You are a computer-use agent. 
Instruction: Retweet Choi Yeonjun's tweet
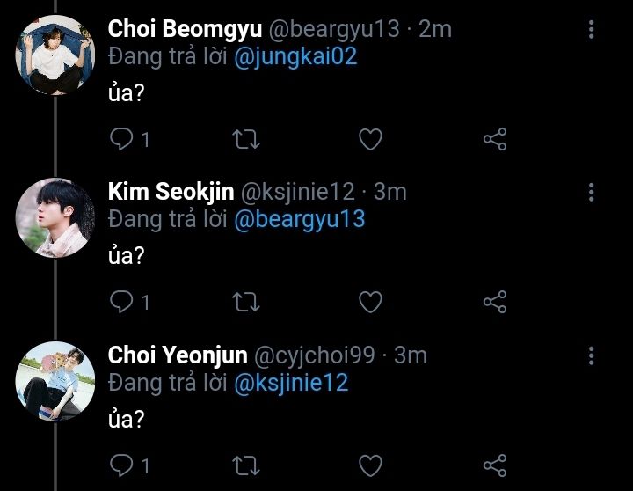coord(244,465)
